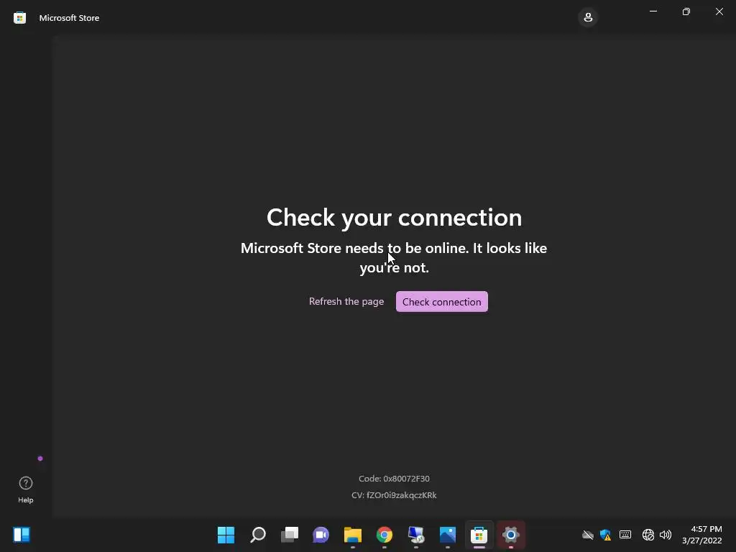Screen dimensions: 736x552
Task: Open the Photos app on taskbar
Action: click(x=448, y=534)
